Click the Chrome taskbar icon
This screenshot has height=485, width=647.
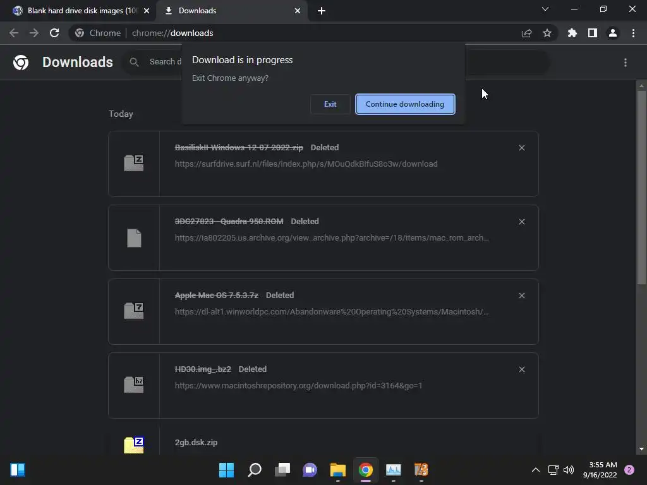(366, 470)
